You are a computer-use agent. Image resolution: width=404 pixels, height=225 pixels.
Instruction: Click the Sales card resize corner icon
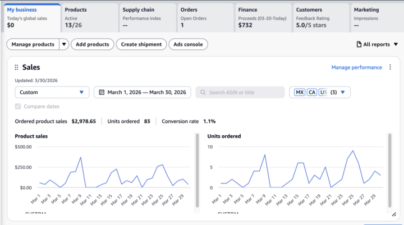[x=394, y=214]
